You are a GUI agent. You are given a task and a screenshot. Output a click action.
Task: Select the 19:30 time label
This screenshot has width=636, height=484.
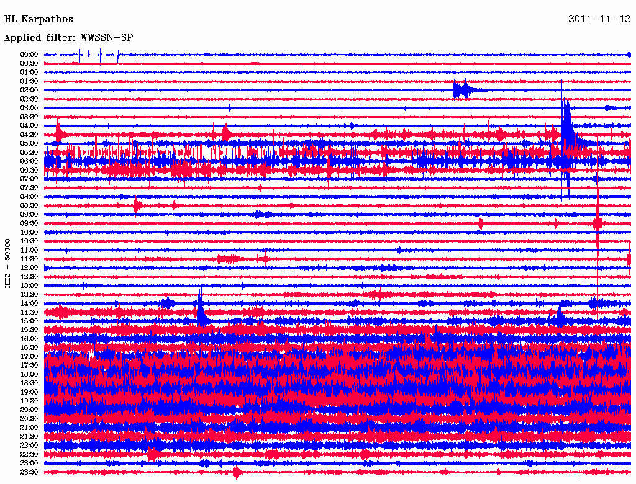pos(29,401)
